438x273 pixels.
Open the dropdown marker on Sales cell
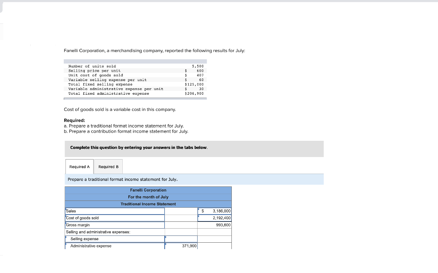click(x=198, y=209)
